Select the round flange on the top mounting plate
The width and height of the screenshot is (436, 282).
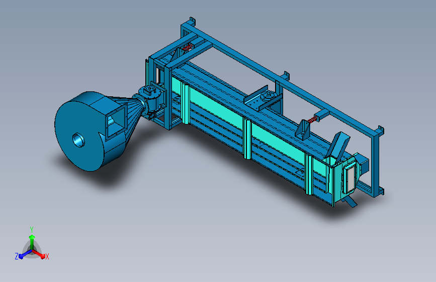click(x=269, y=96)
